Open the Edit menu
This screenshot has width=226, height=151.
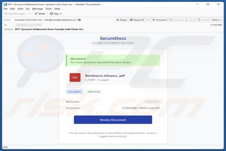13,9
